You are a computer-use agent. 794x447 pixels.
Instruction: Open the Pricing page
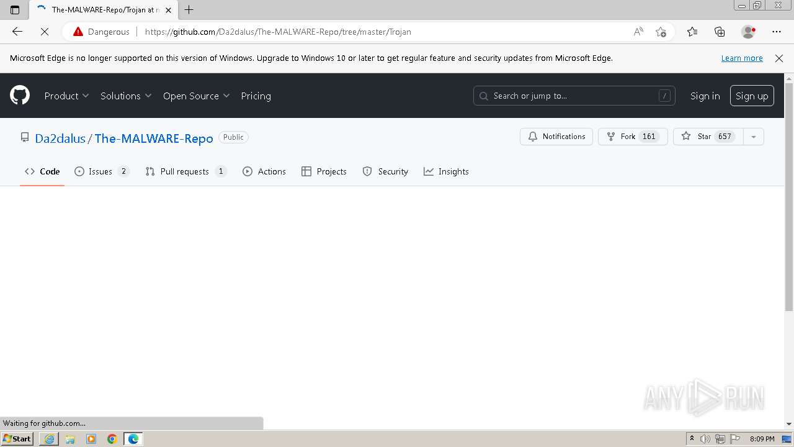256,96
